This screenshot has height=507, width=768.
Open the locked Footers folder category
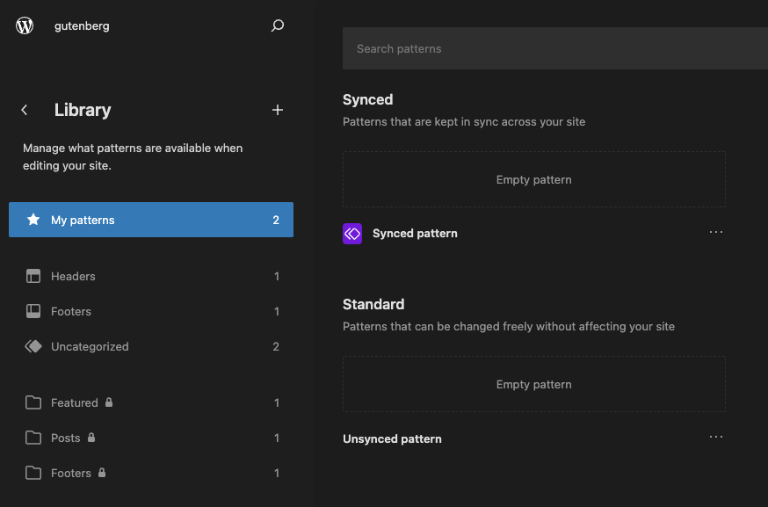pos(71,473)
